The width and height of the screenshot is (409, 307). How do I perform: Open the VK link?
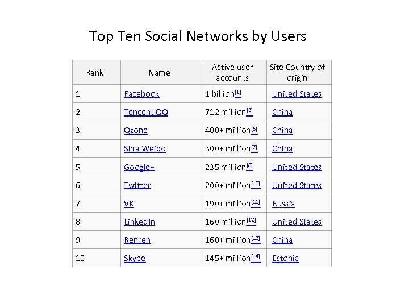(x=129, y=204)
